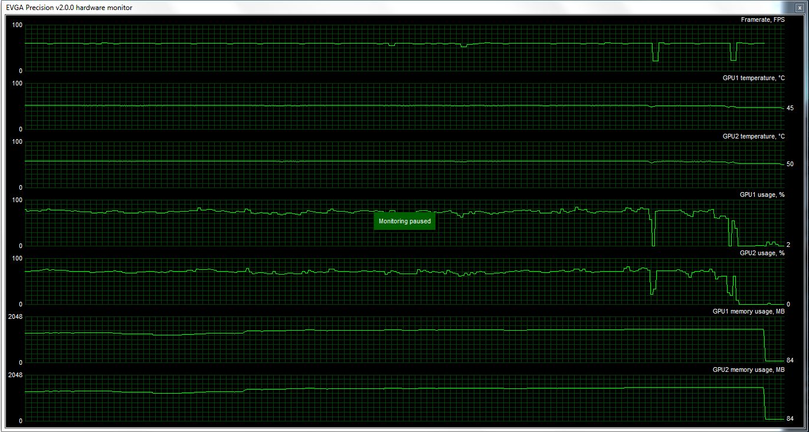Click the GPU1 usage, % label
Viewport: 809px width, 432px height.
point(762,194)
